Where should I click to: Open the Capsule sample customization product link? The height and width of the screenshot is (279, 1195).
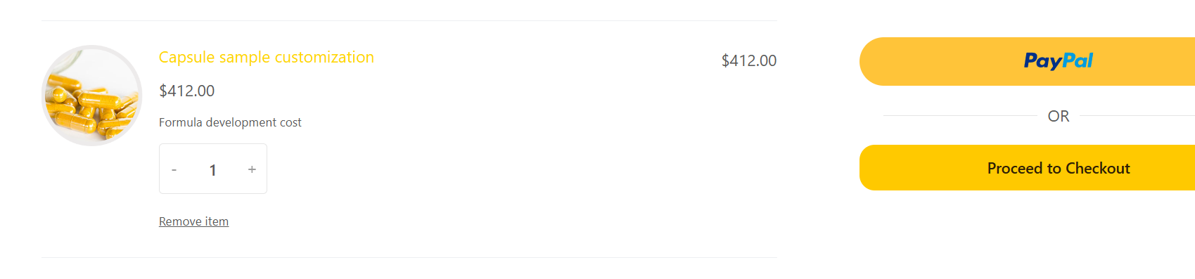[x=267, y=57]
